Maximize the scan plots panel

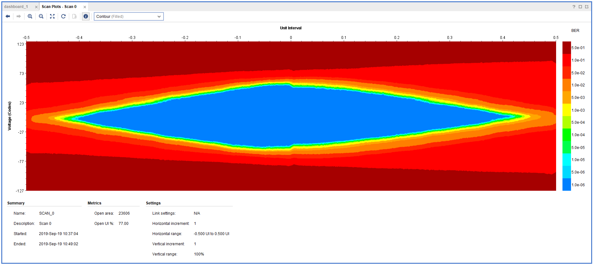(x=580, y=7)
